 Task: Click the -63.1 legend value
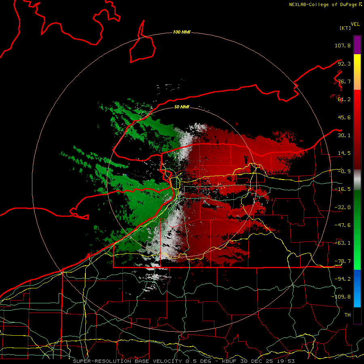pyautogui.click(x=343, y=243)
